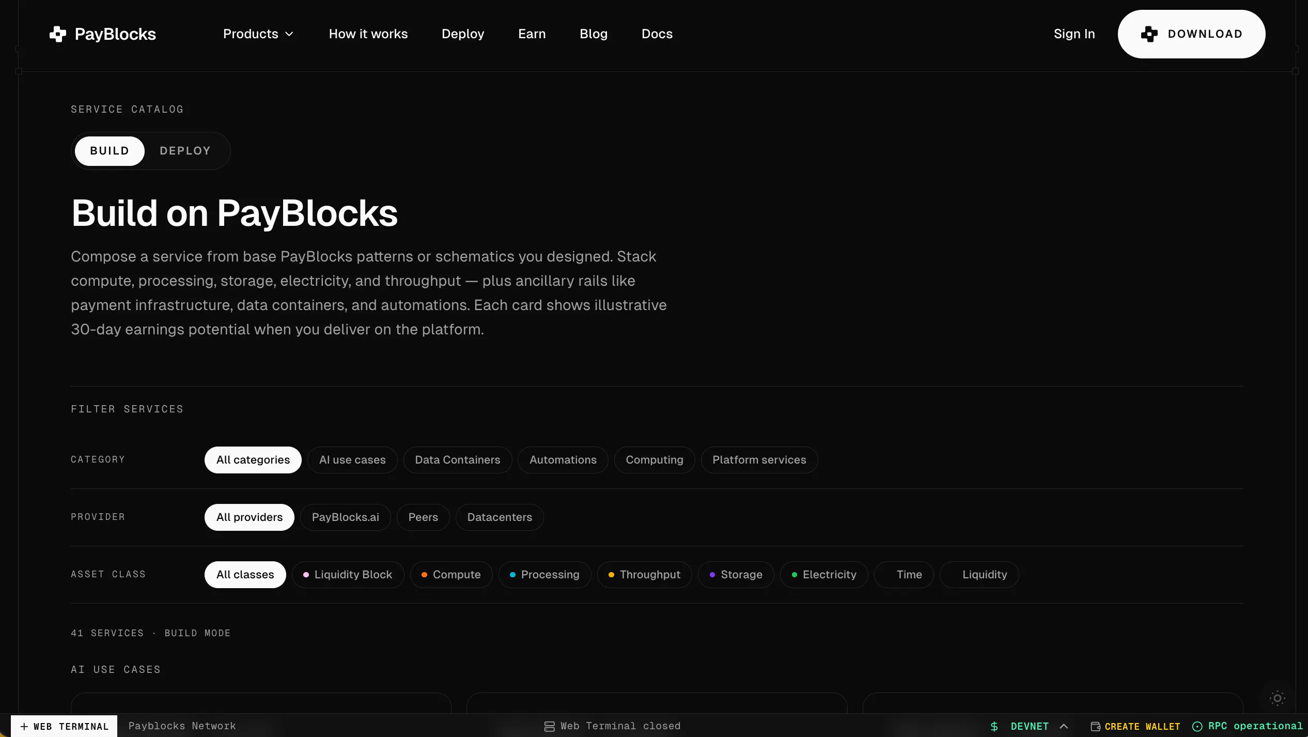Viewport: 1308px width, 737px height.
Task: Open the Docs nav item
Action: [657, 34]
